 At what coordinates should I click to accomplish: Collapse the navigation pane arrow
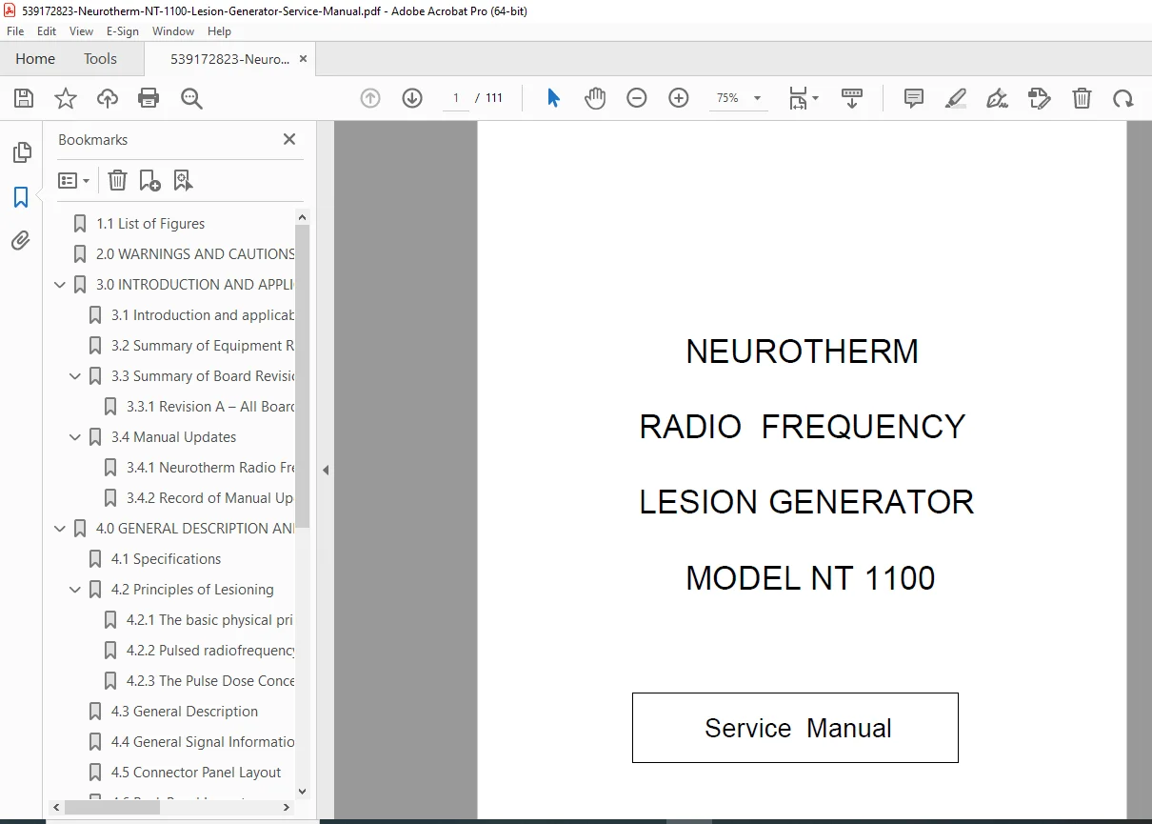[325, 470]
